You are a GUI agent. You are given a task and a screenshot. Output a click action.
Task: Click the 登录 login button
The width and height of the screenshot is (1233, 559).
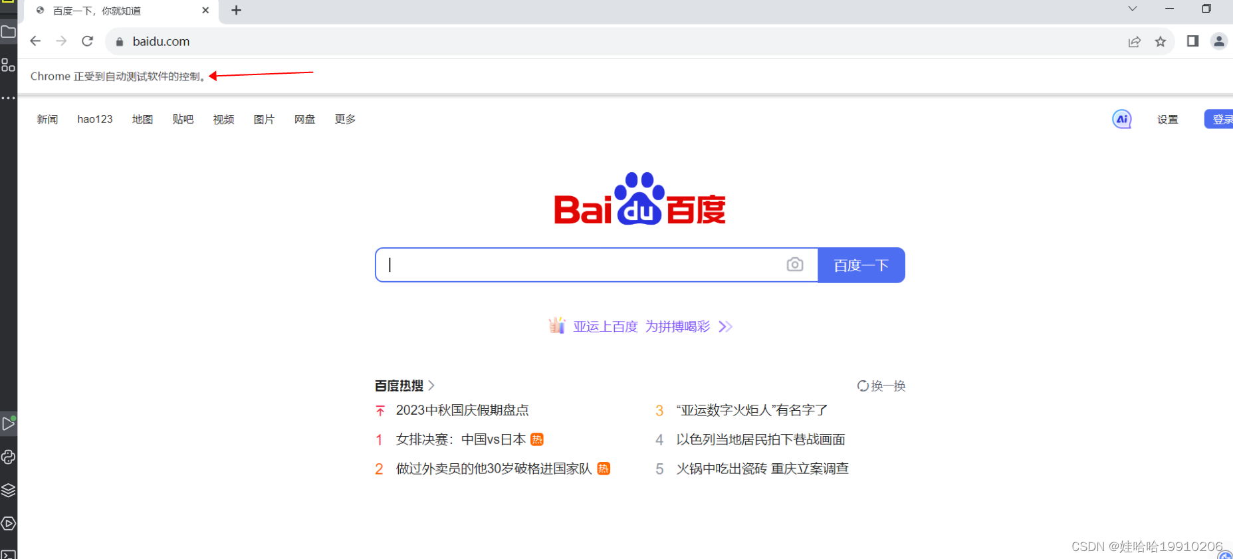(1219, 119)
